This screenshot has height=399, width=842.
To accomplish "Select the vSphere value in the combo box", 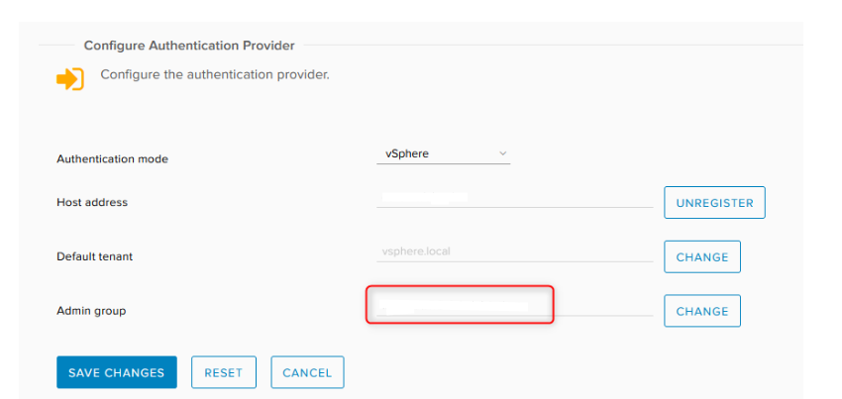I will tap(406, 153).
